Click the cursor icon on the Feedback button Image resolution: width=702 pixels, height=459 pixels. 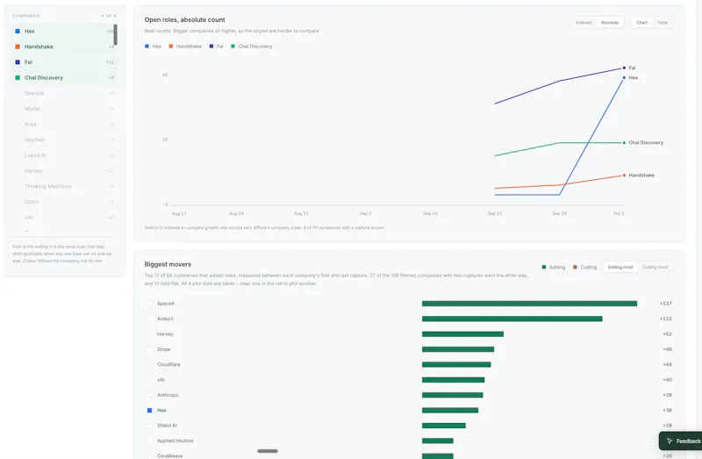(670, 441)
